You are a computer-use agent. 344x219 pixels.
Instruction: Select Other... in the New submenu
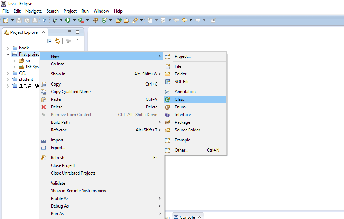195,150
